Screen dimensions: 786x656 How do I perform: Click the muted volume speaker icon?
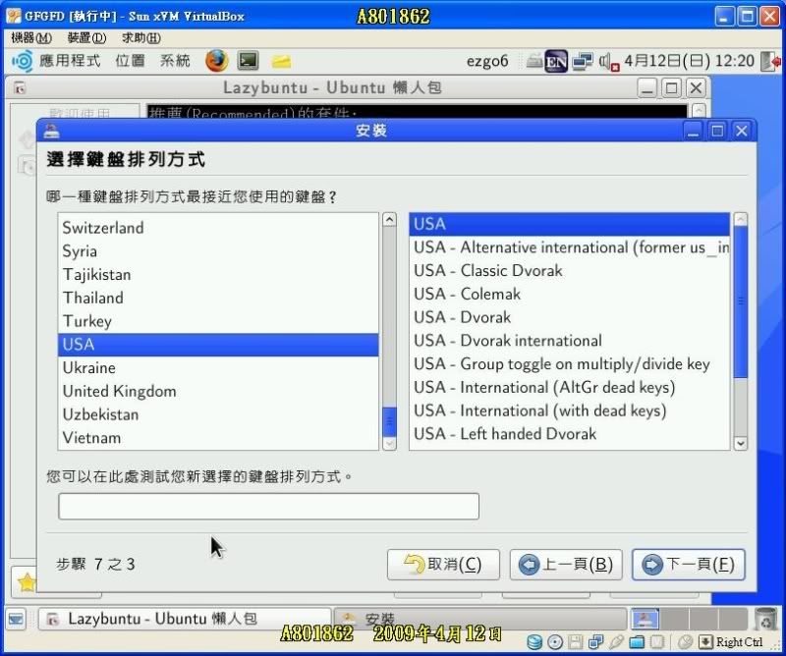coord(609,62)
